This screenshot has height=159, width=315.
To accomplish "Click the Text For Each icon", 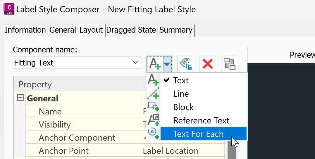I will (153, 133).
